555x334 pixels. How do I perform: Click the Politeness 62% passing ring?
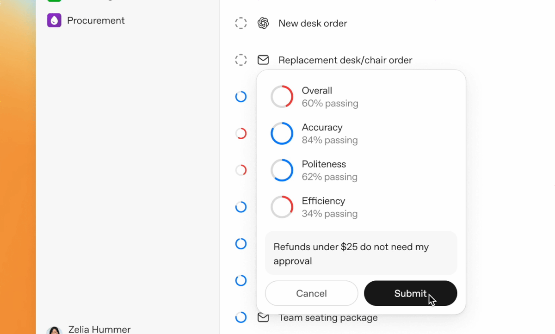pyautogui.click(x=282, y=170)
